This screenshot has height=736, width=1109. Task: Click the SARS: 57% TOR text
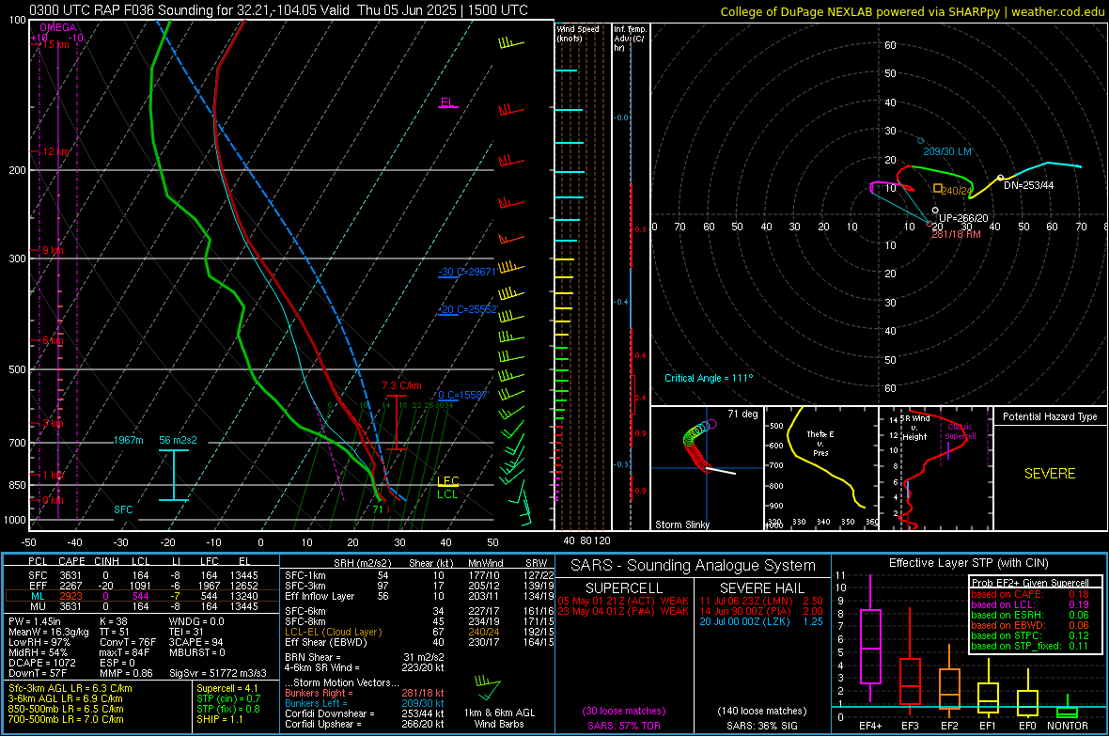tap(624, 726)
